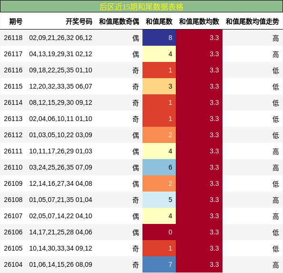Screen dimensions: 283x273
Task: Click the 3.3 average cell in row 26118
Action: pos(199,38)
